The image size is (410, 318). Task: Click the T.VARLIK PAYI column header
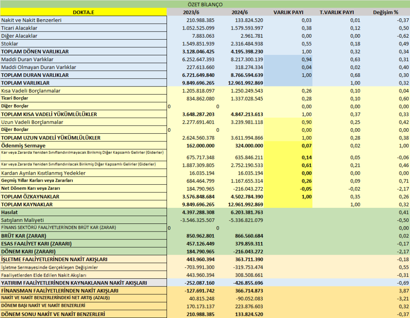337,12
